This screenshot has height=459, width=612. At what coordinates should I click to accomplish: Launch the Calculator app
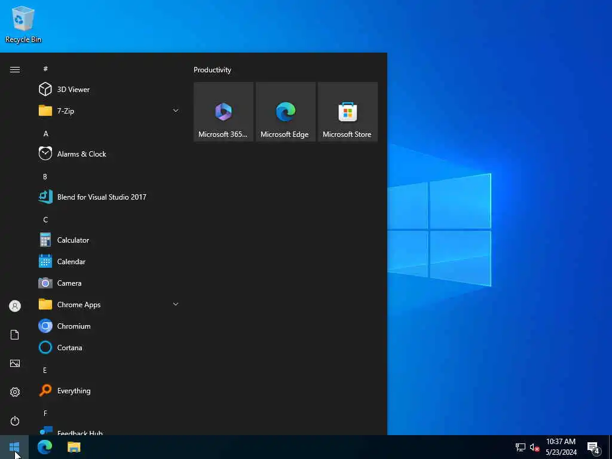(x=109, y=240)
